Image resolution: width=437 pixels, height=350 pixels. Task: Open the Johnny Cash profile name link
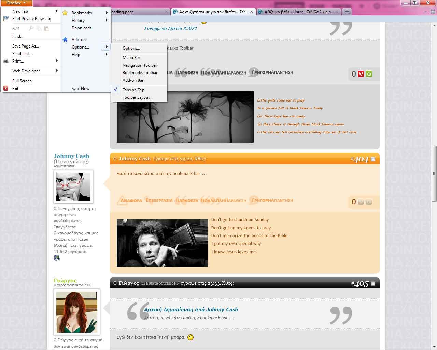[x=71, y=156]
